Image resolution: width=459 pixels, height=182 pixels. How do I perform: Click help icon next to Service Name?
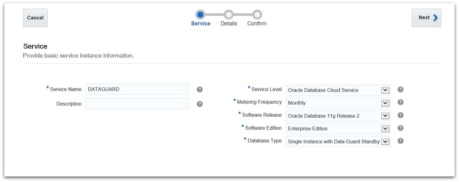coord(200,89)
